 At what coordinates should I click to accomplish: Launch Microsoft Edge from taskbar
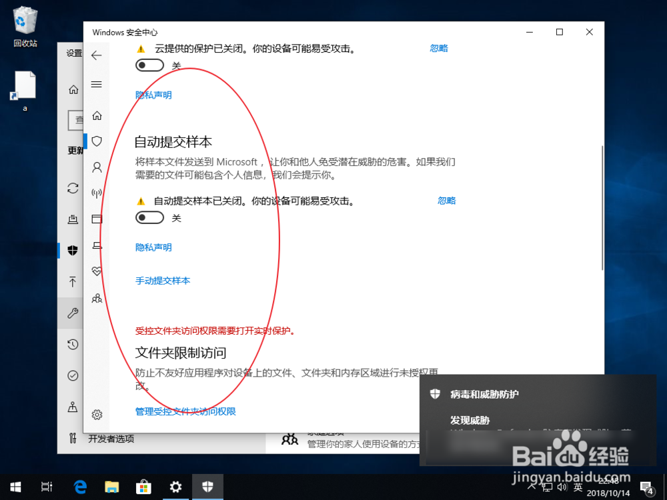coord(80,487)
